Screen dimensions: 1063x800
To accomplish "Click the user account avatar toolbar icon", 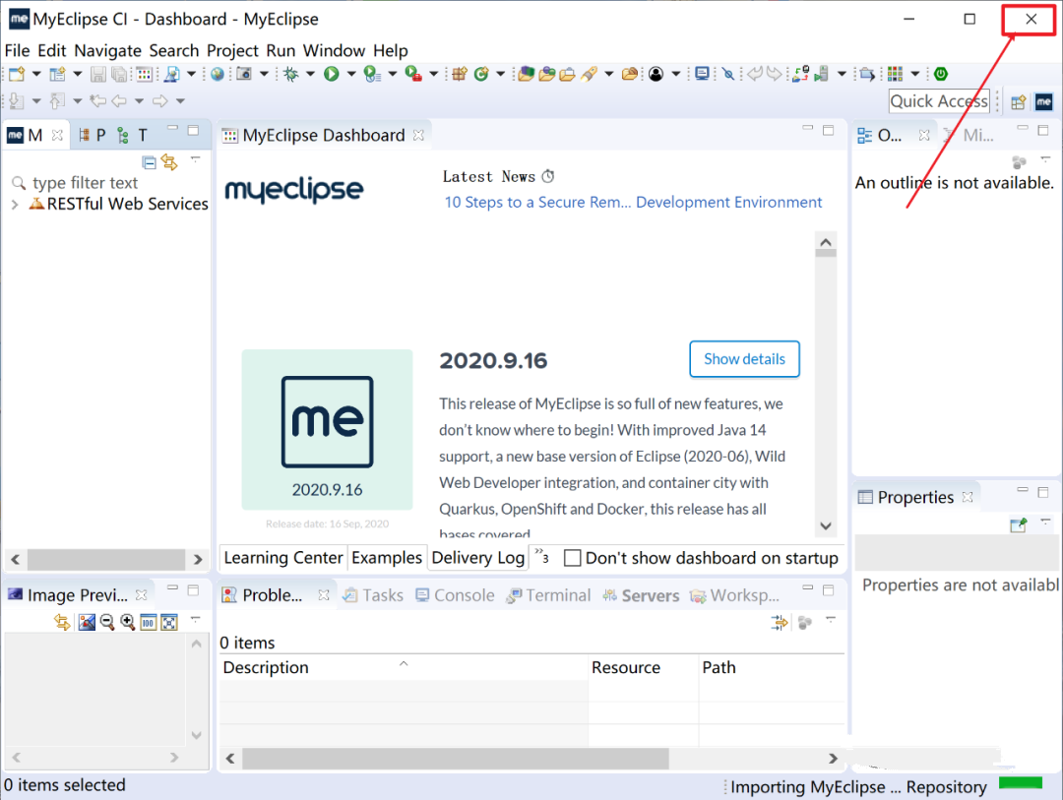I will click(x=656, y=74).
